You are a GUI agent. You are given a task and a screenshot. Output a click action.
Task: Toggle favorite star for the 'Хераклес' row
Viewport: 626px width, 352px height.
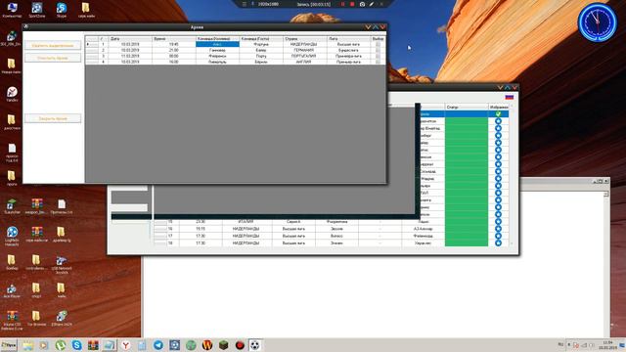click(498, 243)
